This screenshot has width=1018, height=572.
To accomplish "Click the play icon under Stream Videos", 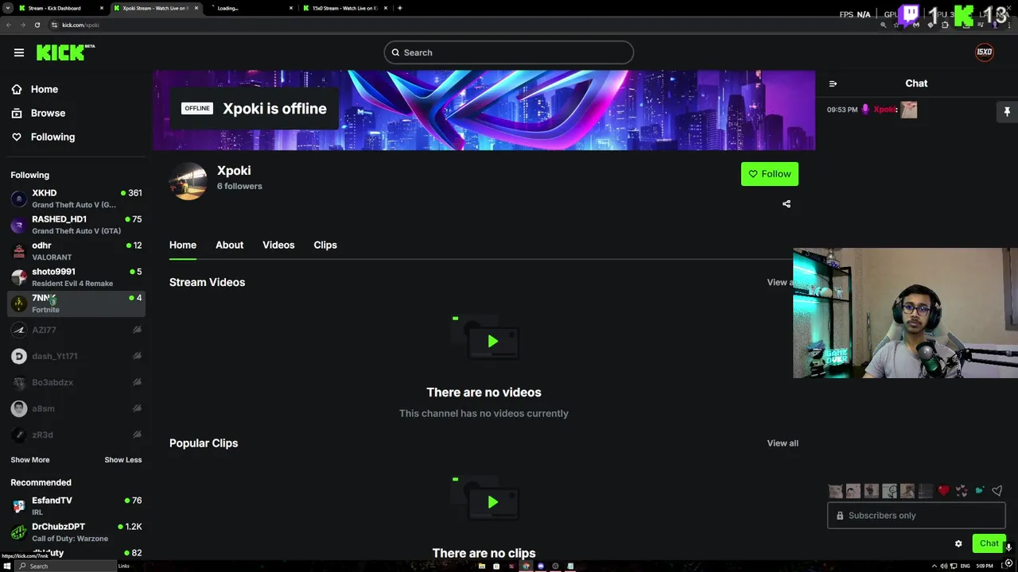I will tap(492, 342).
